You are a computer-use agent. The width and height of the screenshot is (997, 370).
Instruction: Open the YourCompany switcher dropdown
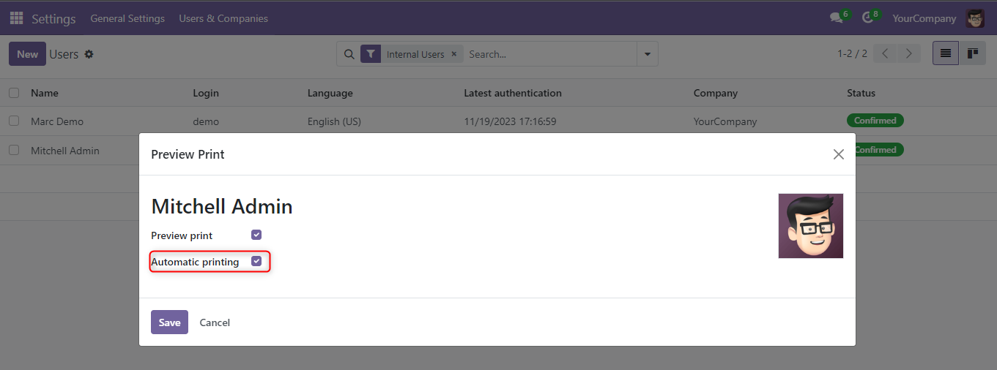click(x=924, y=18)
